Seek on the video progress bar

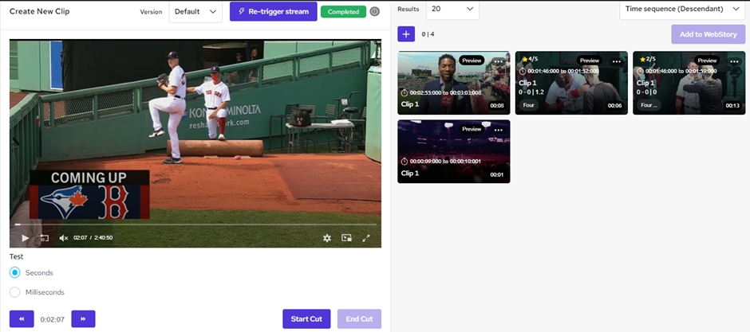pyautogui.click(x=195, y=225)
